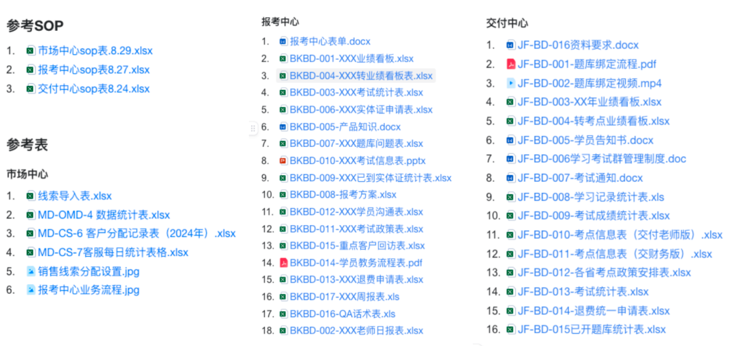Screen dimensions: 741x346
Task: Click image icon beside 报考中心业务流程.jpg
Action: point(31,290)
